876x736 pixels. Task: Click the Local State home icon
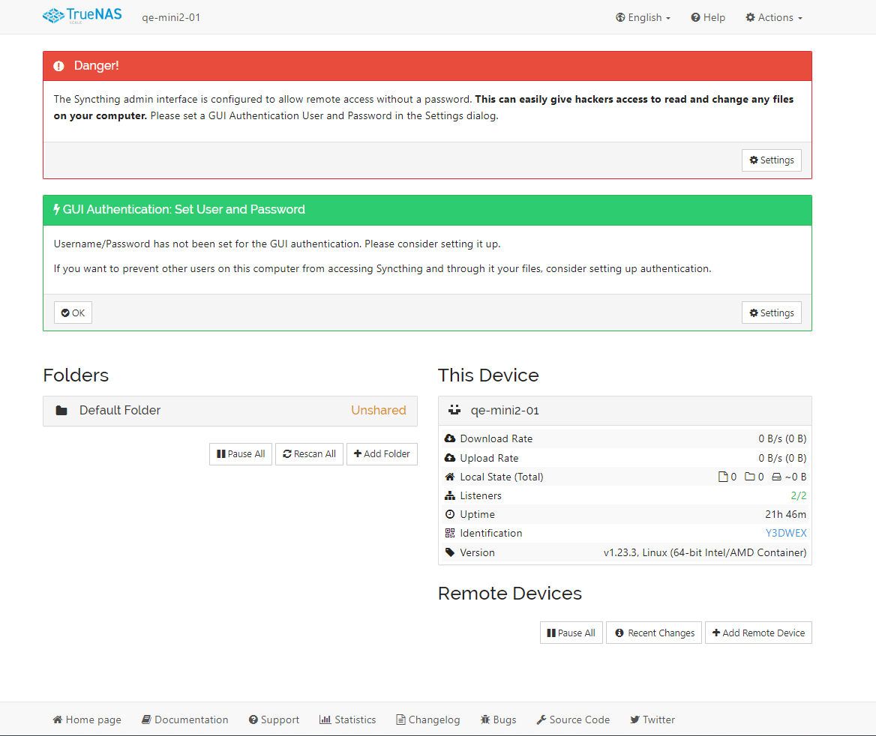pyautogui.click(x=450, y=477)
